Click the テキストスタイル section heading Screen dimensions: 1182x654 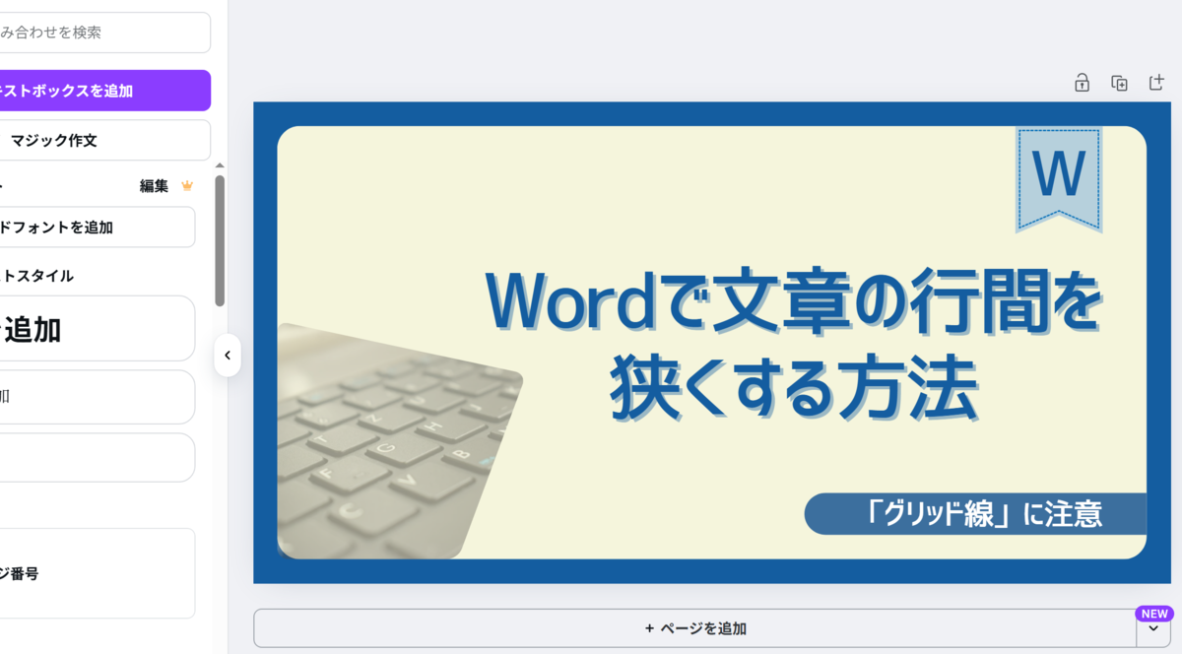click(36, 276)
